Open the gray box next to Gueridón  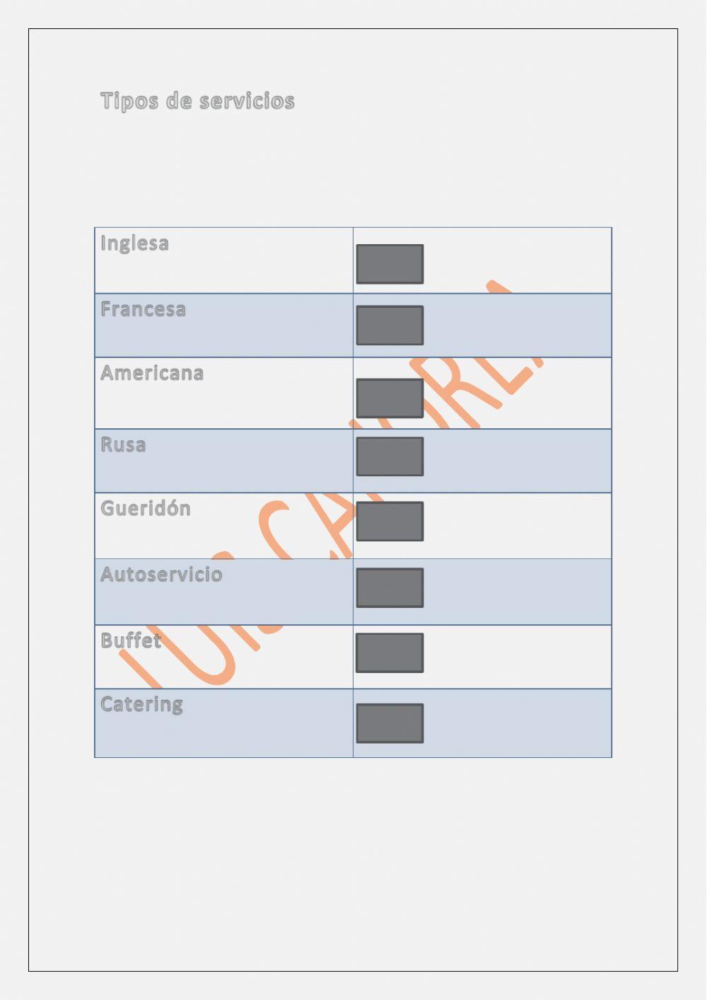390,522
